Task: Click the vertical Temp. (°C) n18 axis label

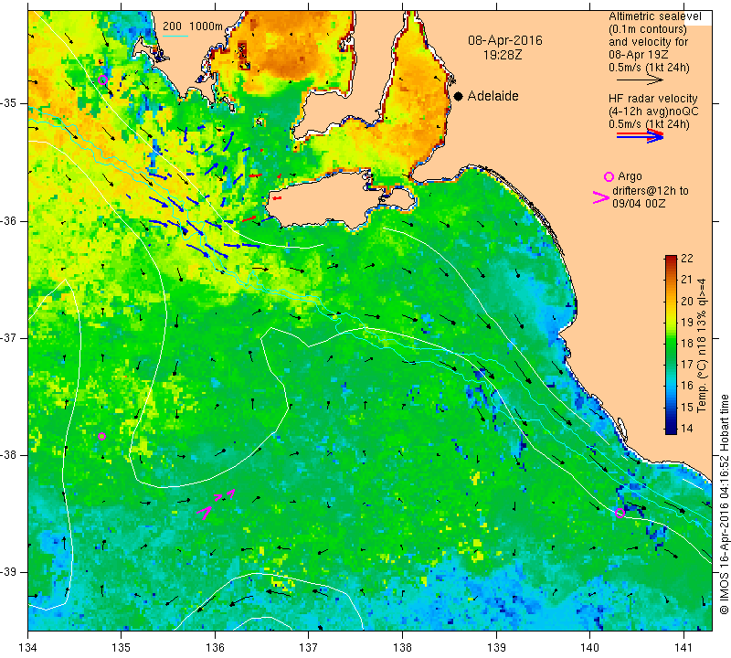Action: pyautogui.click(x=701, y=345)
